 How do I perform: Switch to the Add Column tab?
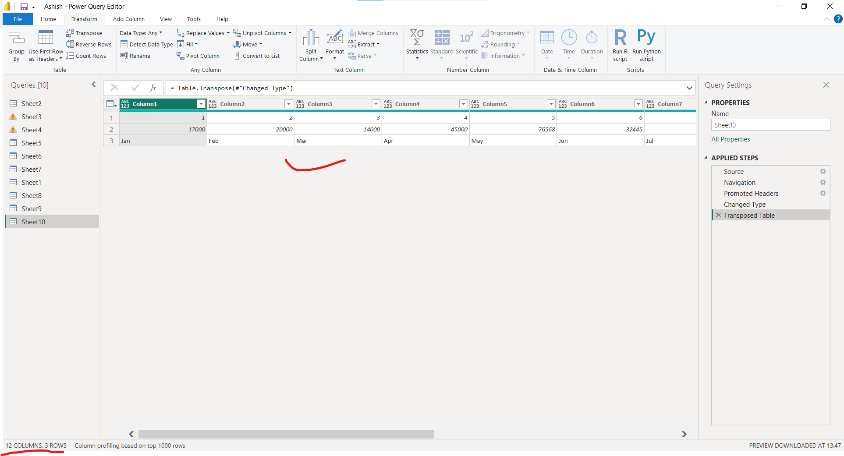(x=128, y=19)
